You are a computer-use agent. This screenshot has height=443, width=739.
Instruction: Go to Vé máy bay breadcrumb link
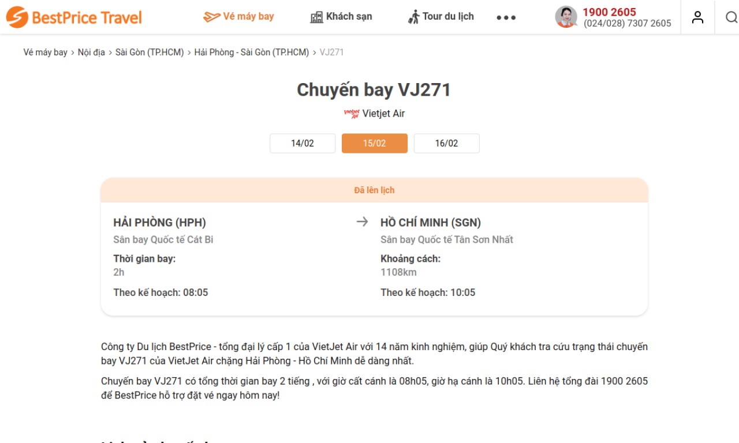[x=46, y=52]
